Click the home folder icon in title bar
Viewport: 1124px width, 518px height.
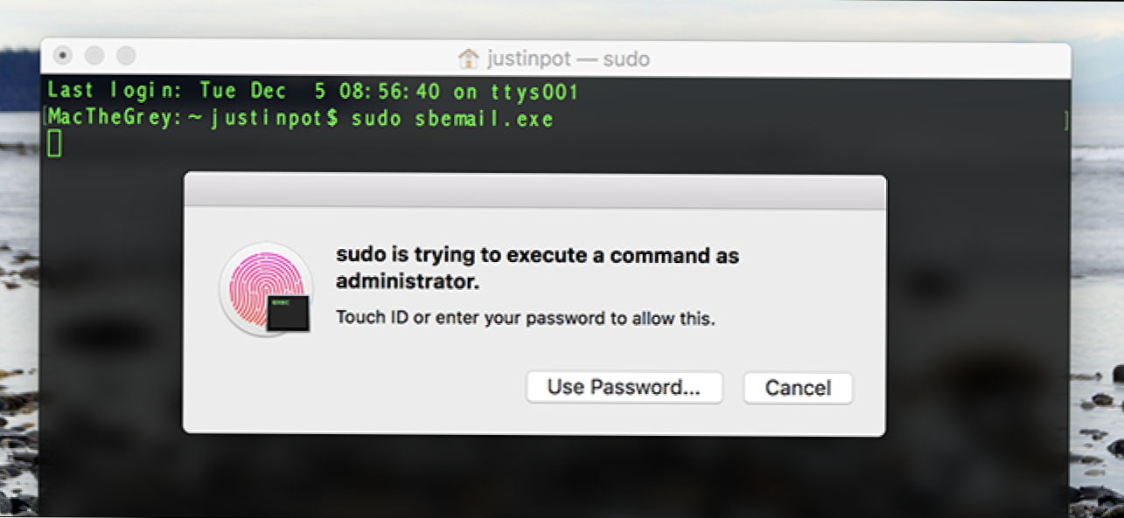click(x=469, y=59)
